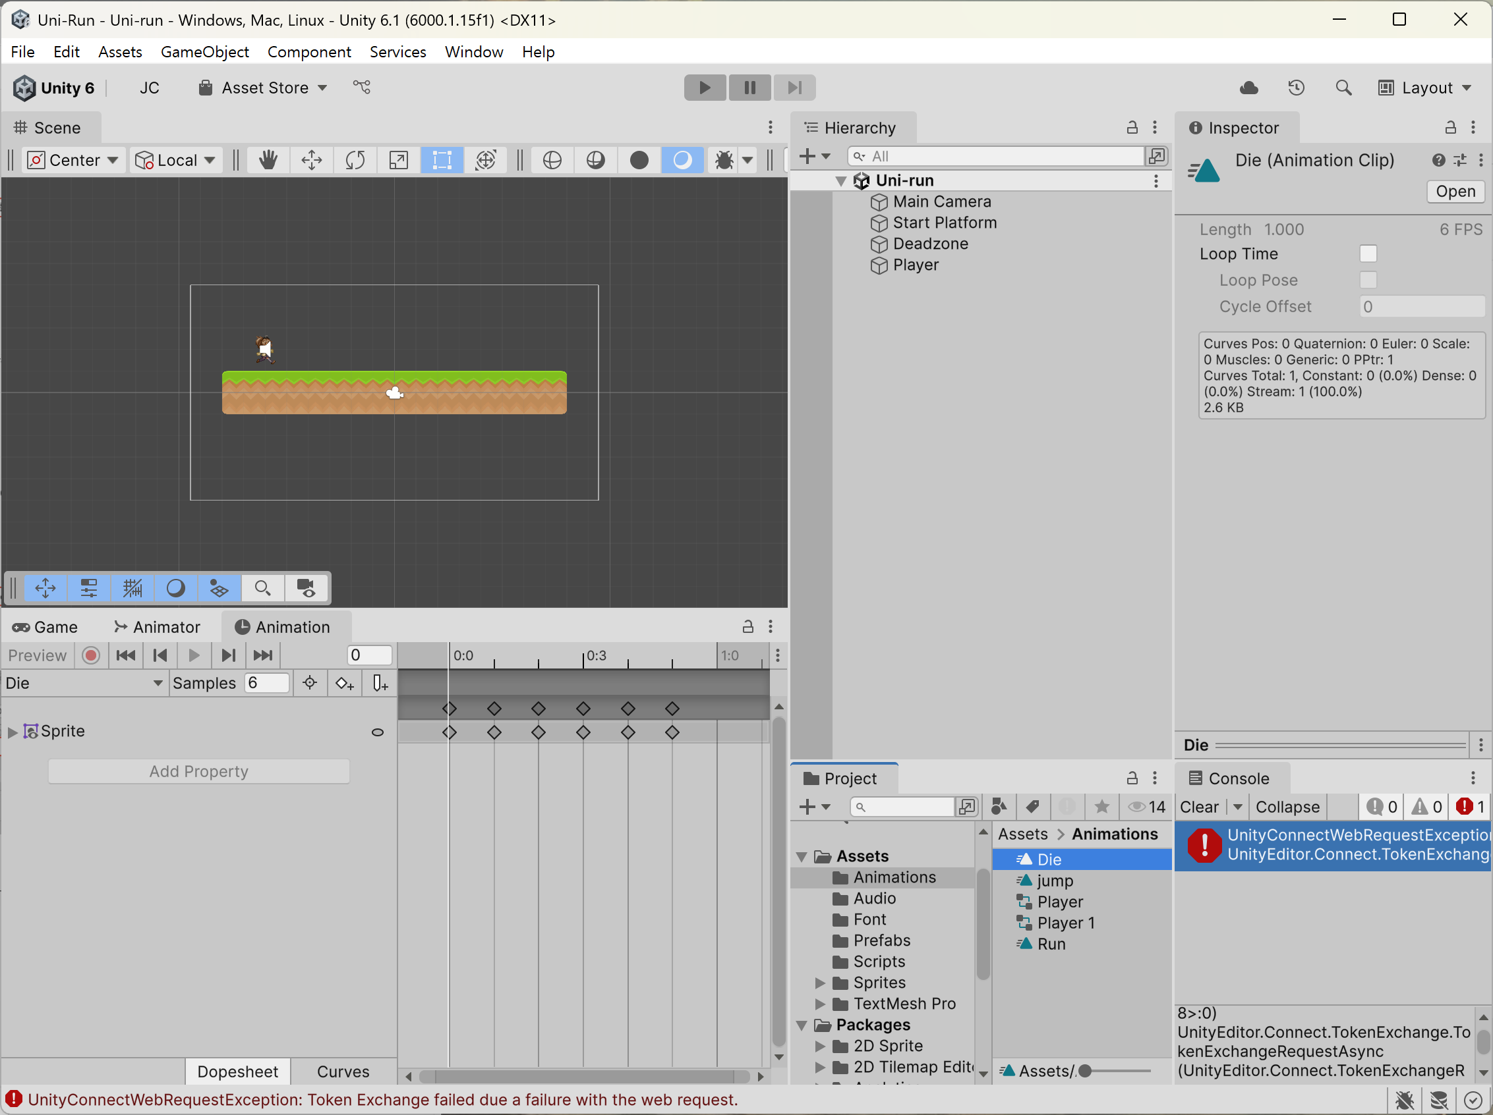Adjust the Project icon size slider
Image resolution: width=1493 pixels, height=1115 pixels.
[1086, 1070]
